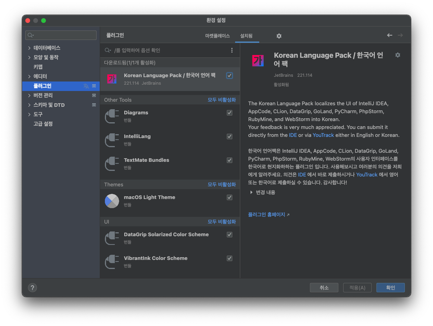433x326 pixels.
Task: Click the 적용(A) button
Action: pos(357,288)
